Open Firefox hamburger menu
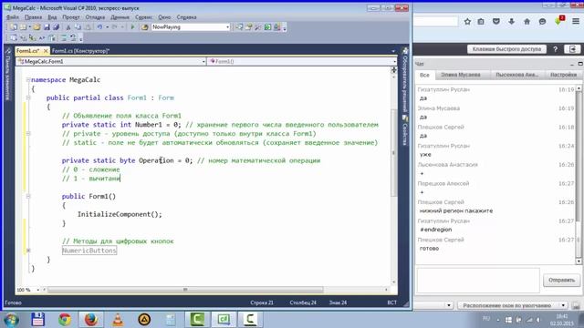Screen dimensions: 584x328 pyautogui.click(x=576, y=22)
